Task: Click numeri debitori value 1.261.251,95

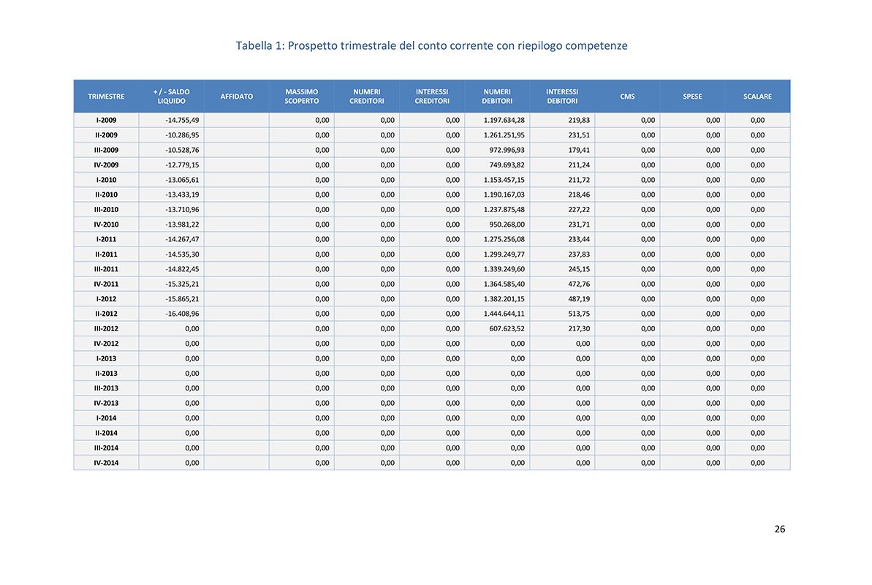Action: pos(504,135)
